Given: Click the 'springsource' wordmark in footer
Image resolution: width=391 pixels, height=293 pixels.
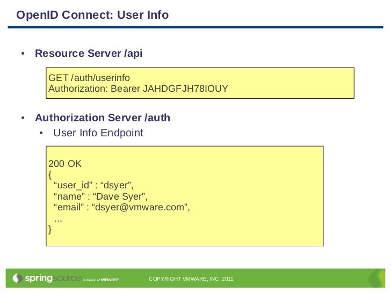Looking at the screenshot, I should [x=53, y=279].
